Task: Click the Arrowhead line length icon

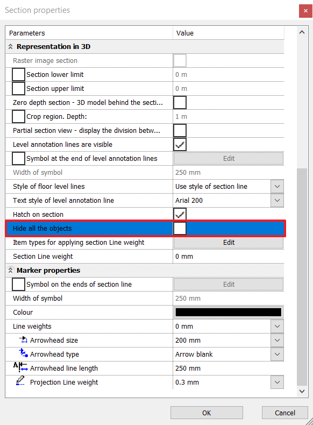Action: coord(20,367)
